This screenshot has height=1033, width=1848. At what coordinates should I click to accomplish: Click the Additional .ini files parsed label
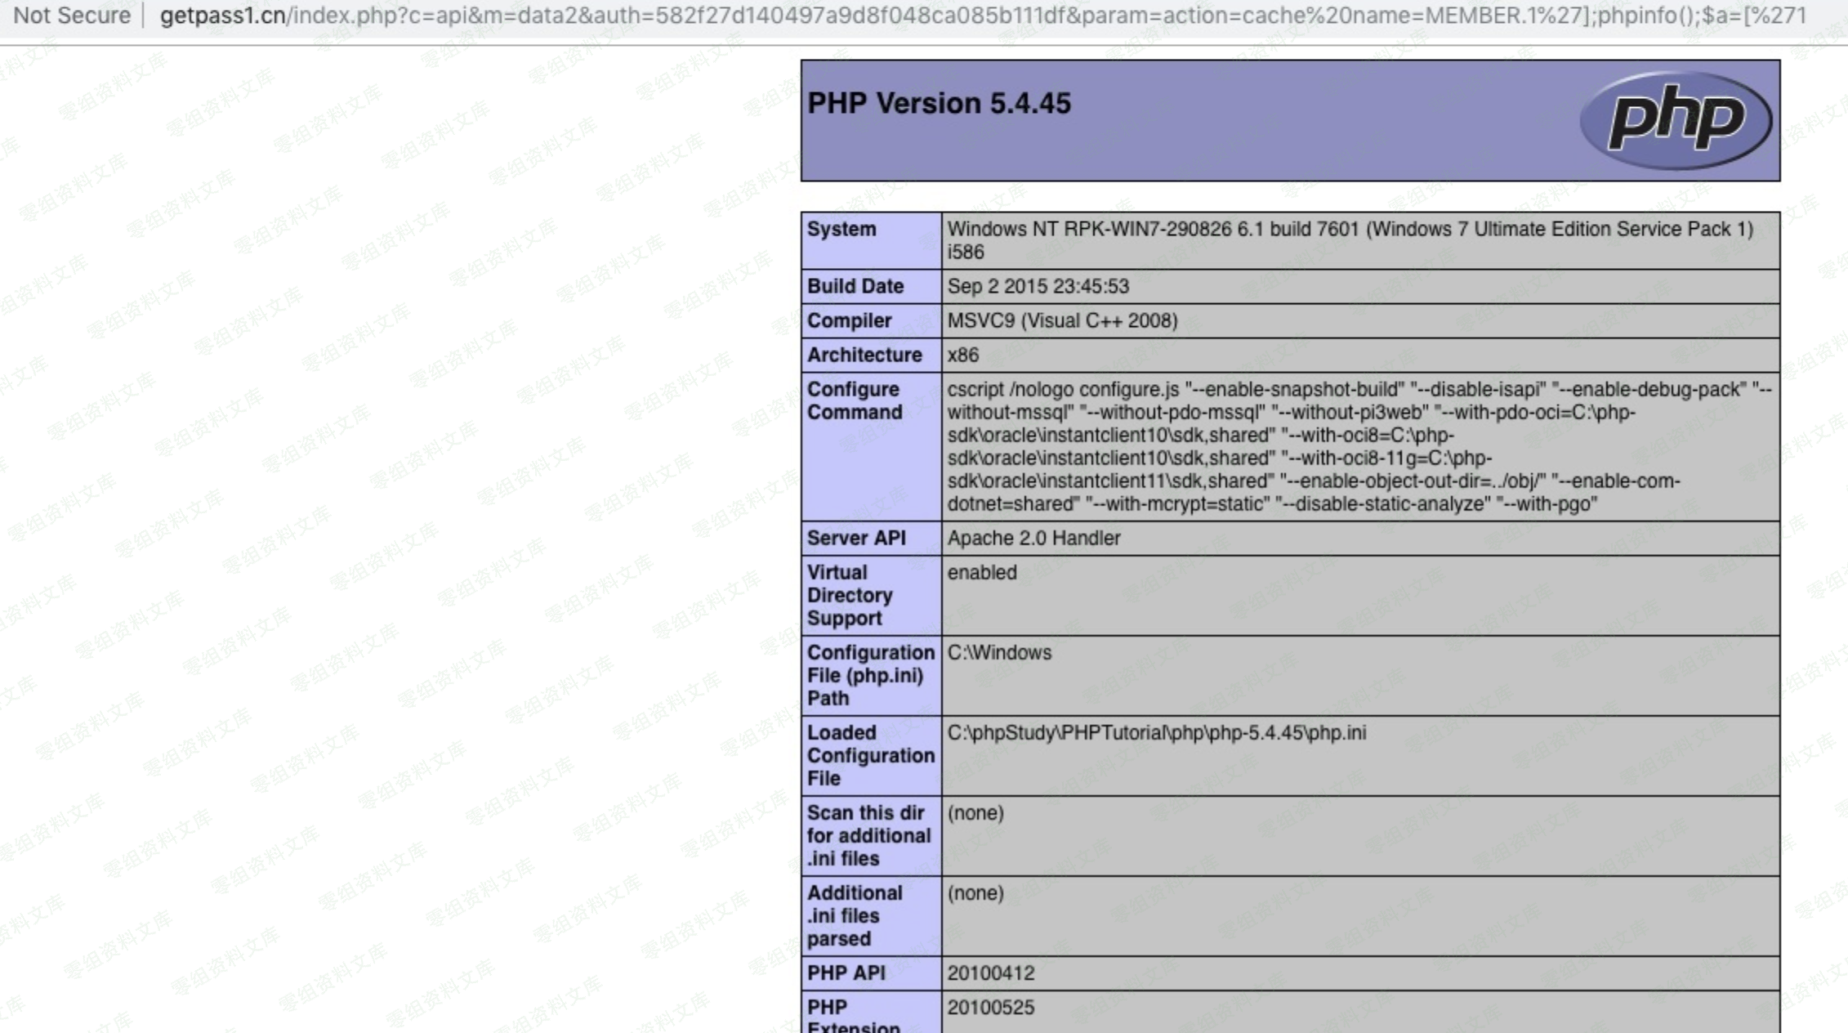[x=855, y=915]
